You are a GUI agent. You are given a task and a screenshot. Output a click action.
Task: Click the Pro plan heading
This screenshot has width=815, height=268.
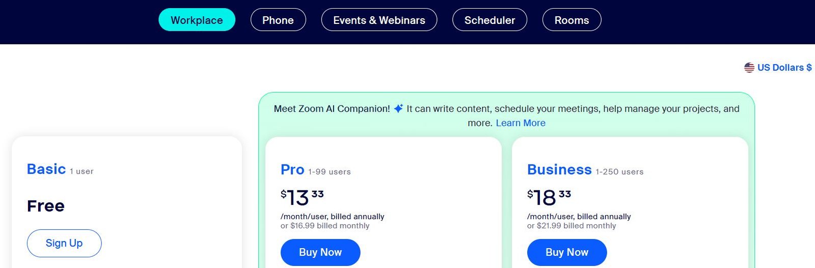pyautogui.click(x=292, y=170)
